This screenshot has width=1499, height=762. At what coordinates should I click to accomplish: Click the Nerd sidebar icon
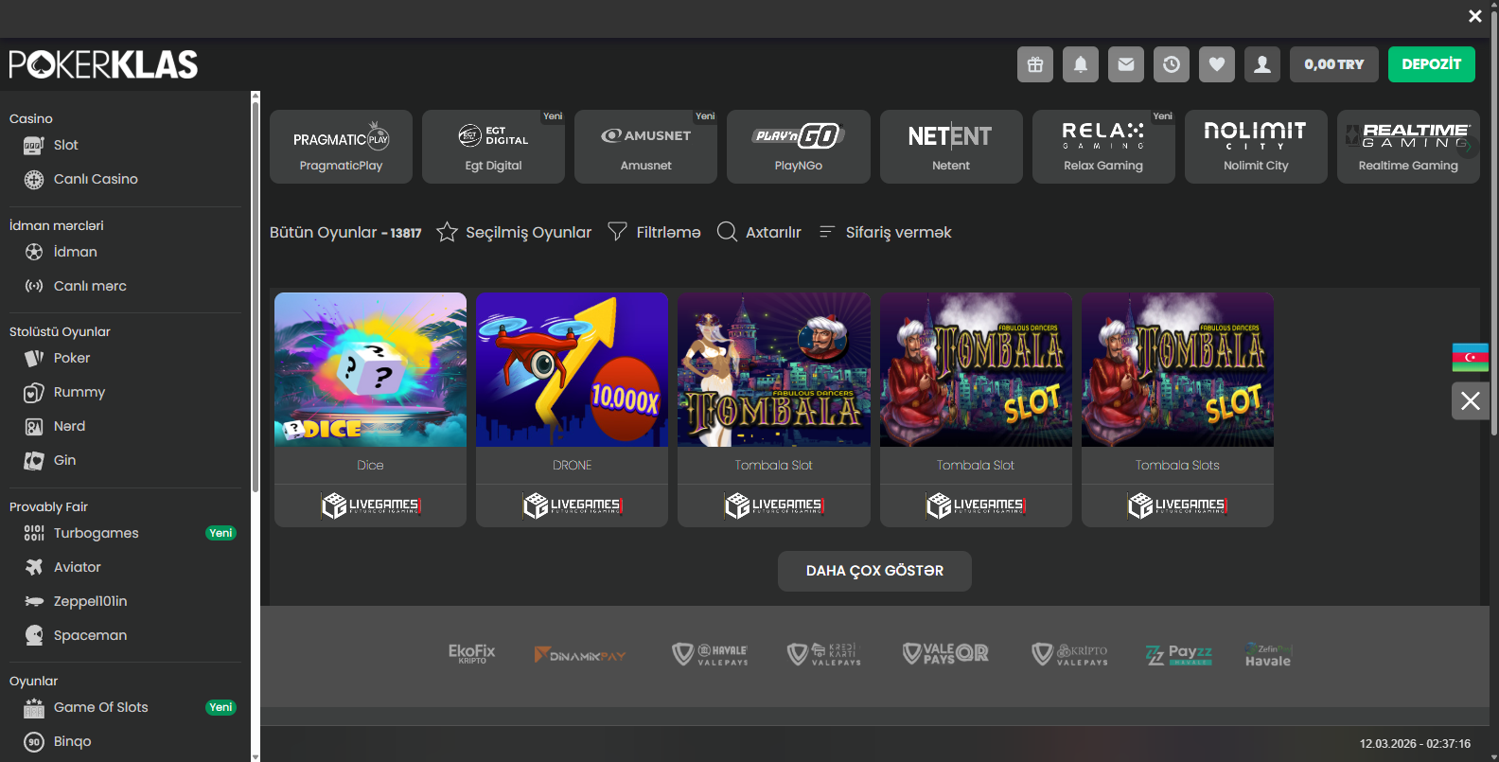[x=34, y=426]
